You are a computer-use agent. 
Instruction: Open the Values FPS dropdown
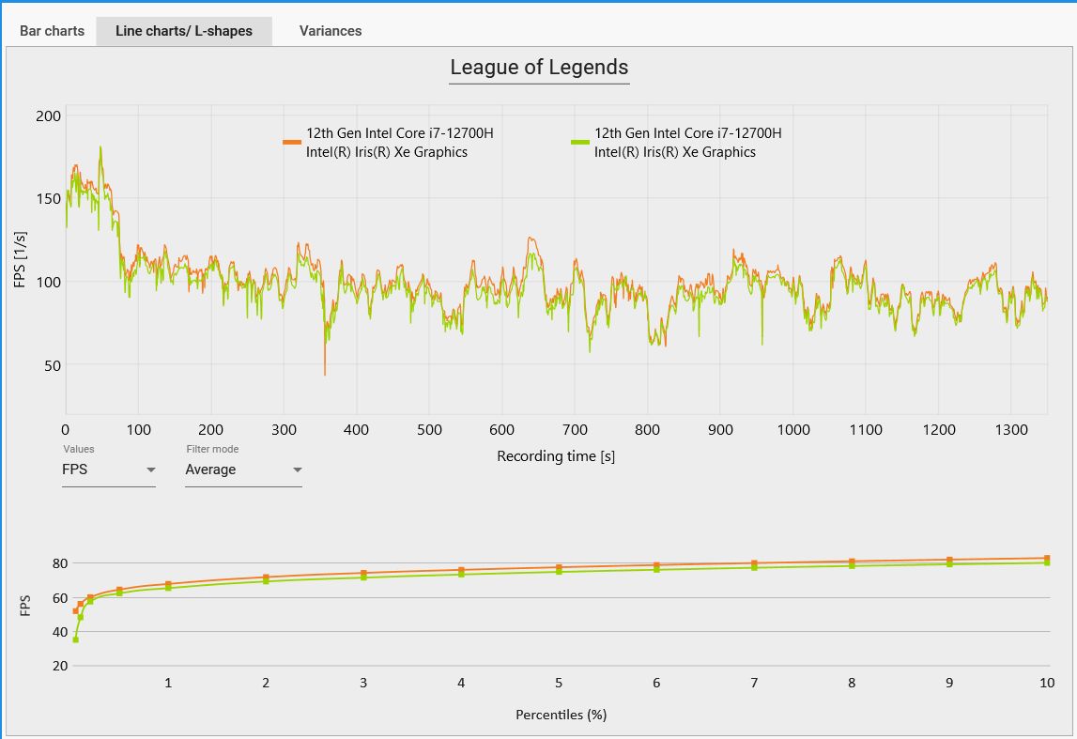coord(109,470)
